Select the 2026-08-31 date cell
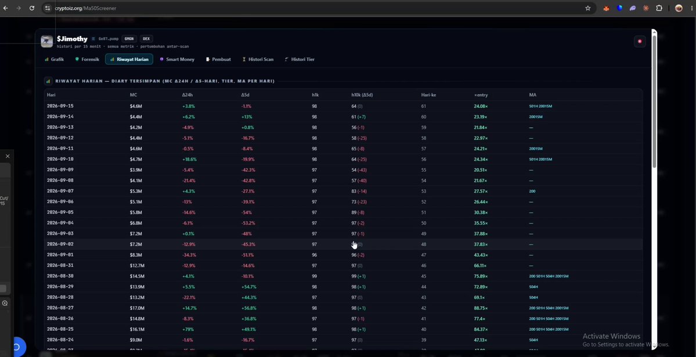 click(60, 265)
